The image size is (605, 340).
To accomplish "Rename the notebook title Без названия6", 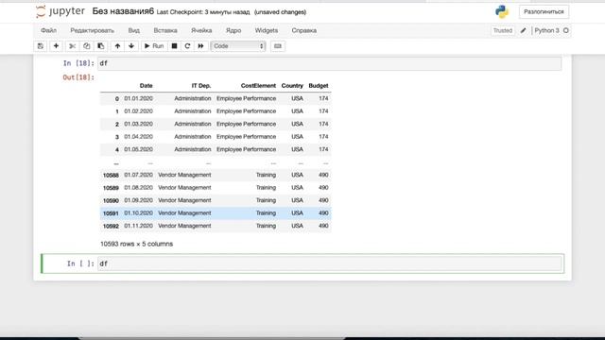I will pyautogui.click(x=123, y=11).
